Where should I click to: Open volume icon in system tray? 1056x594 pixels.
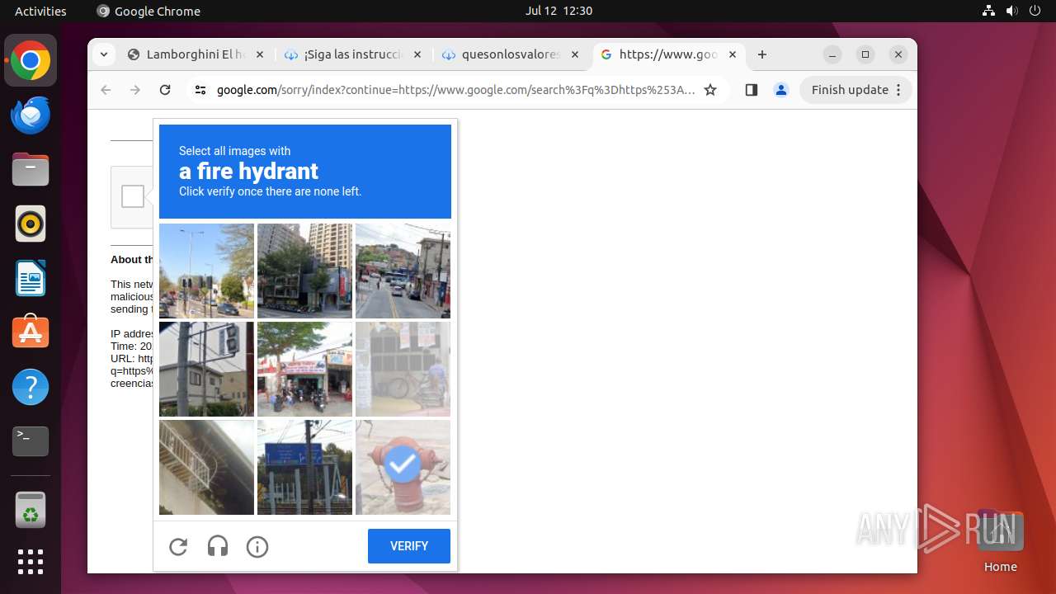pyautogui.click(x=1011, y=11)
